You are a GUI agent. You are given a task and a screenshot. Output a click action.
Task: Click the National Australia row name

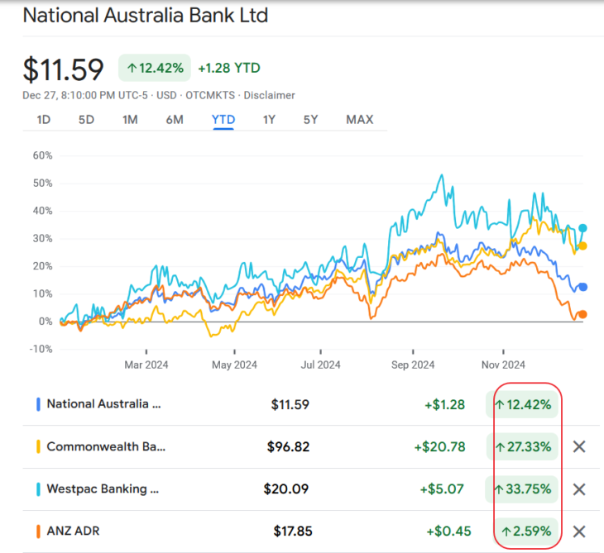point(103,404)
